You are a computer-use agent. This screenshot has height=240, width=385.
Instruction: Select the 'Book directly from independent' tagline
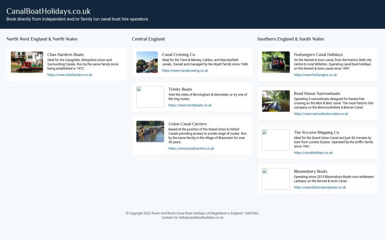[78, 19]
